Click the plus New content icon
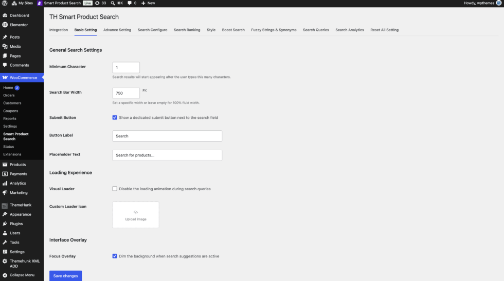 tap(143, 3)
